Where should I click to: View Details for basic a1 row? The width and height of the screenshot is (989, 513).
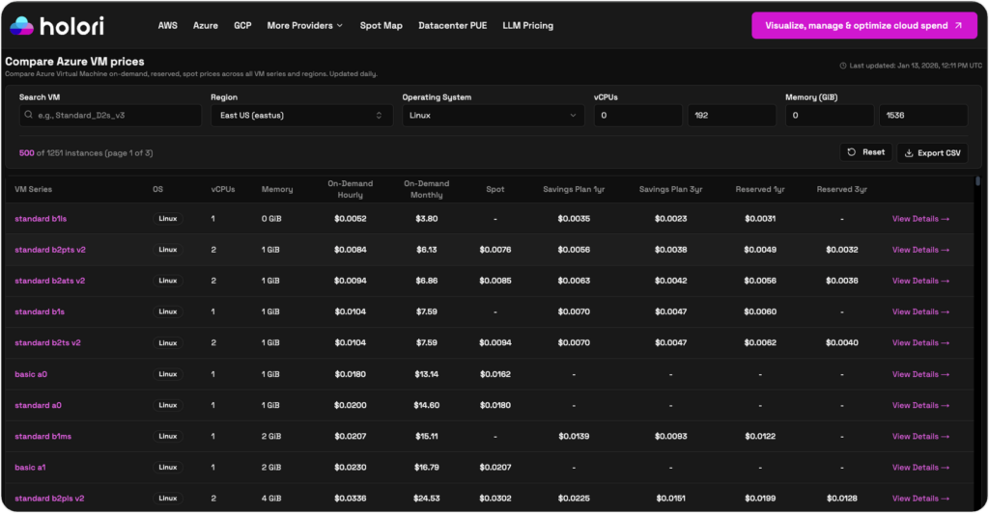pos(920,468)
